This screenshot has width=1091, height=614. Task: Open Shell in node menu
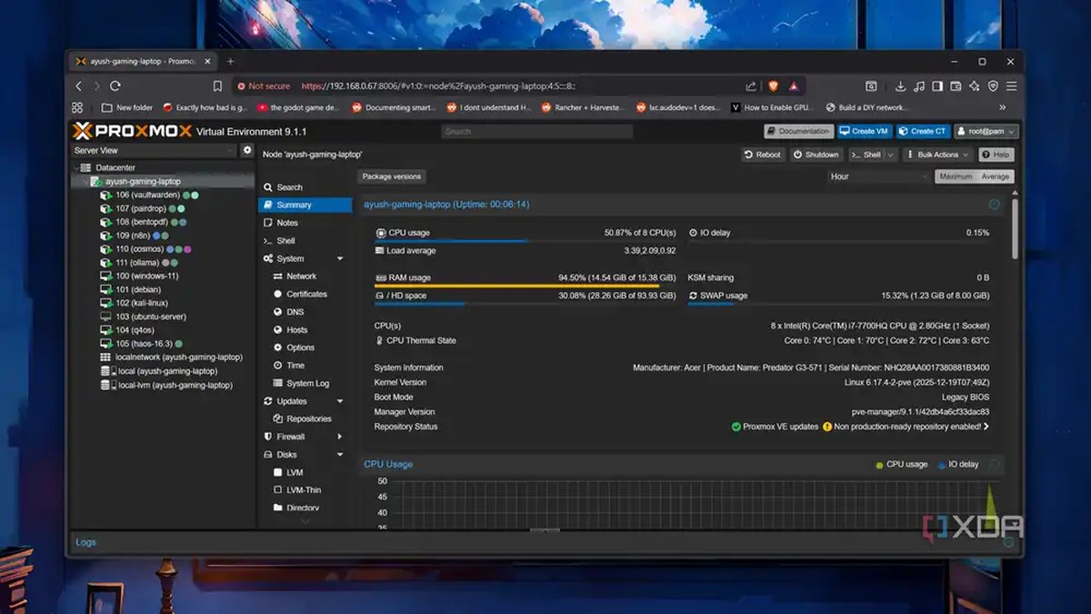[x=305, y=241]
